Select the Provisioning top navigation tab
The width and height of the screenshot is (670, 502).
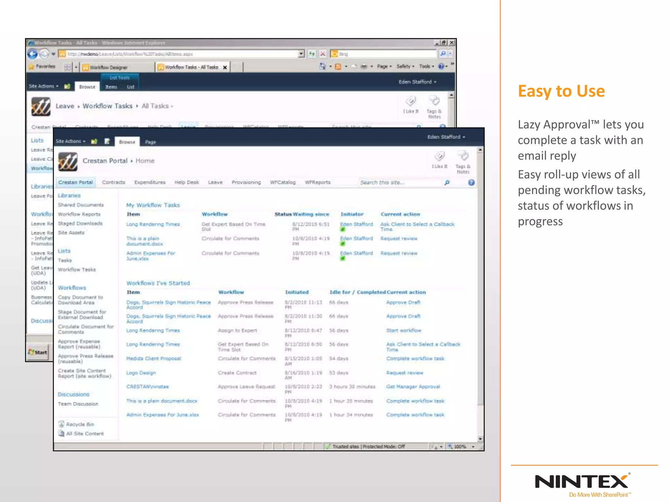tap(246, 182)
